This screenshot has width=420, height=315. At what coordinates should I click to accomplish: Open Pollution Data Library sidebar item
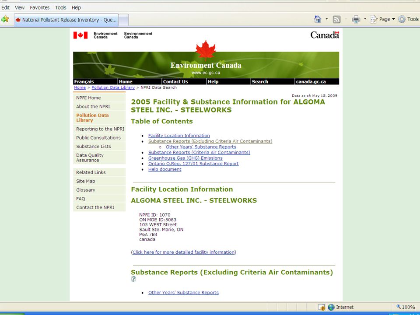pyautogui.click(x=99, y=118)
